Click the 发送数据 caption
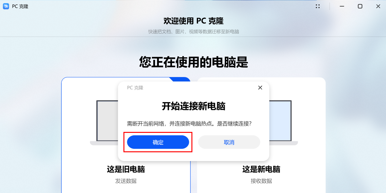This screenshot has width=386, height=193. (126, 181)
